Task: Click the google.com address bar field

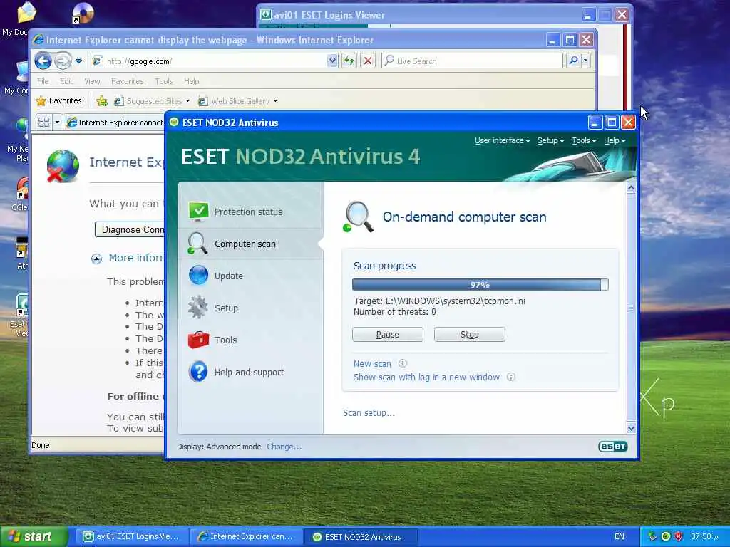Action: [x=214, y=61]
